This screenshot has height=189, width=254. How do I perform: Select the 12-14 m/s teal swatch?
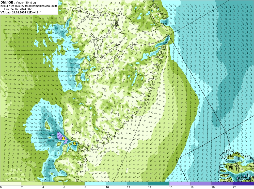tap(137, 183)
